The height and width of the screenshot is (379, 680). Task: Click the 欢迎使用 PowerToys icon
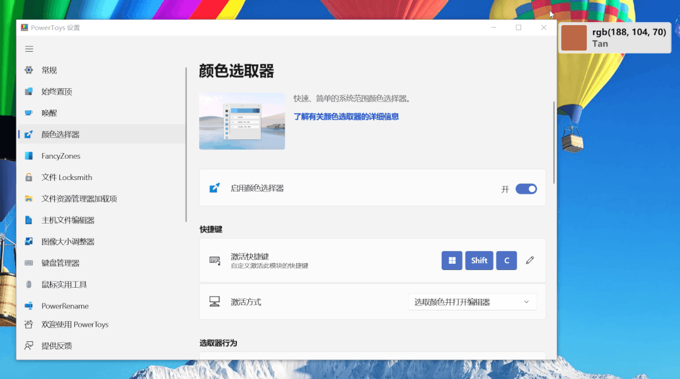(28, 324)
